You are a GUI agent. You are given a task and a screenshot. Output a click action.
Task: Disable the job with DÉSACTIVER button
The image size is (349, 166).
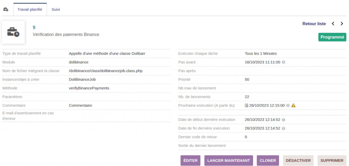298,161
